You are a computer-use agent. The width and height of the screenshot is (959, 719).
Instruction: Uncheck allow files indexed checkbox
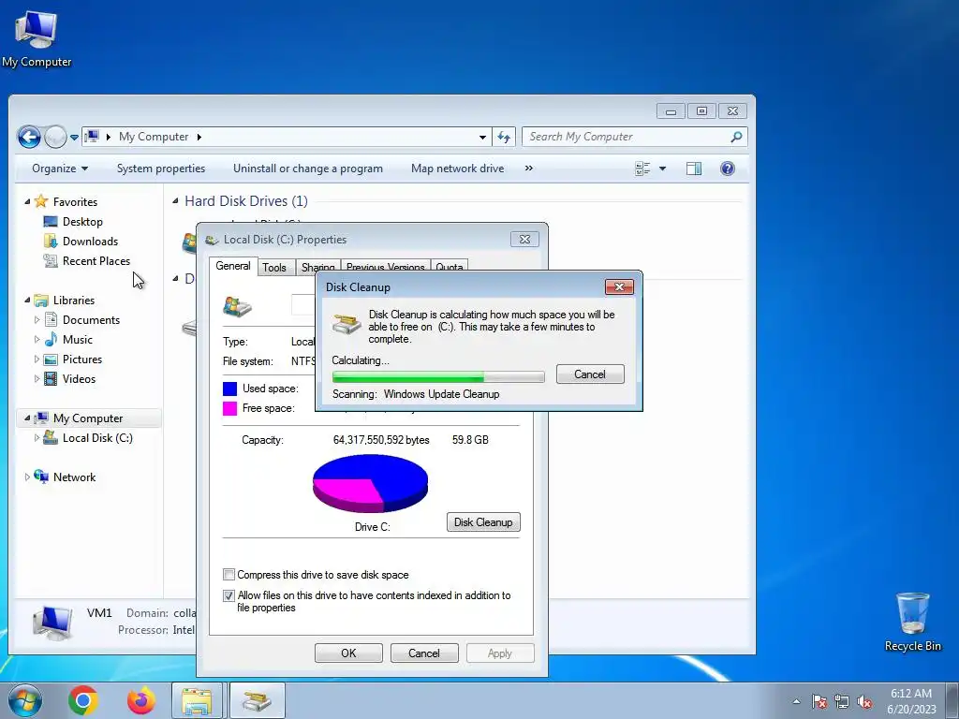(x=229, y=595)
